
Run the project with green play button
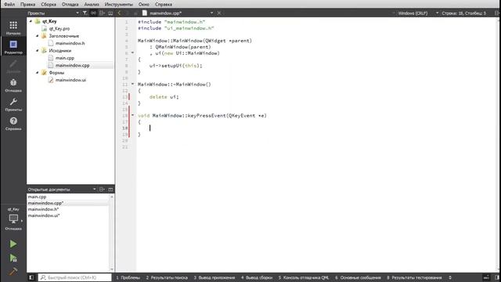click(13, 244)
